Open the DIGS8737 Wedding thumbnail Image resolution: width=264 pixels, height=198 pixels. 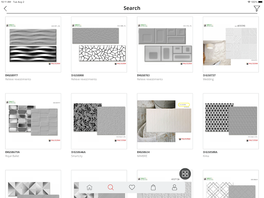point(231,44)
